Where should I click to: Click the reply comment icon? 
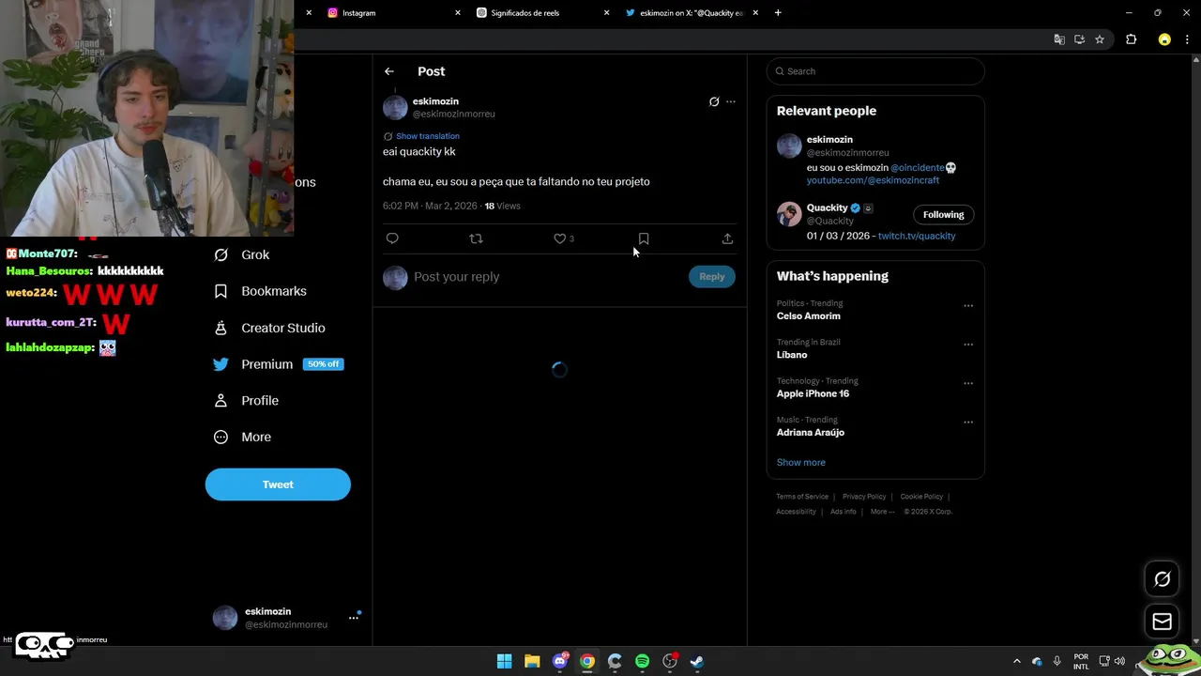click(x=392, y=238)
